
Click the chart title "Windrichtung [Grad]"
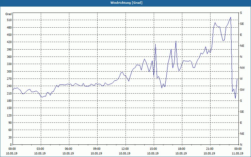(x=126, y=3)
